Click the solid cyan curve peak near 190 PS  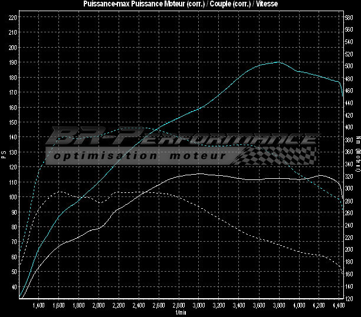(x=278, y=62)
